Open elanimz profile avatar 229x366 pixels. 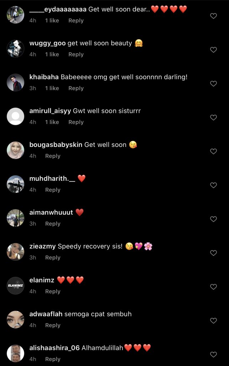(x=16, y=286)
